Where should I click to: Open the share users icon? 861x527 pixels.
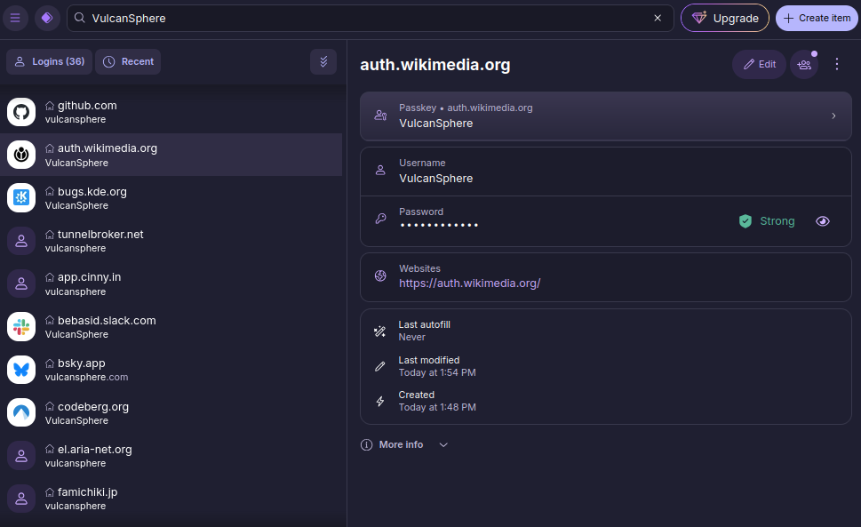(804, 64)
